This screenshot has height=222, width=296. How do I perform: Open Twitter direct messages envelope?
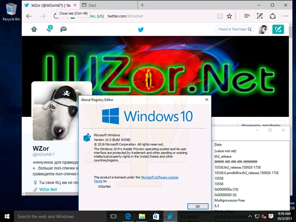pos(63,30)
